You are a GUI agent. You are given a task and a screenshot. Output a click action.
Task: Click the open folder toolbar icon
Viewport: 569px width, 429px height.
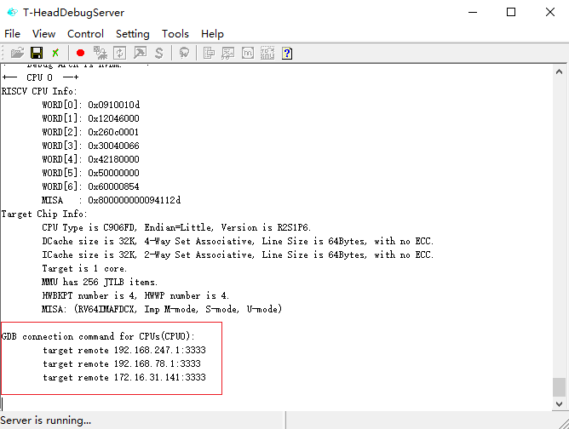click(17, 53)
